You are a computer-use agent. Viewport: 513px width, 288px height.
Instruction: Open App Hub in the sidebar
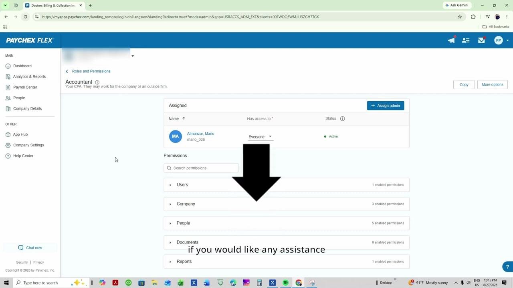[x=20, y=134]
